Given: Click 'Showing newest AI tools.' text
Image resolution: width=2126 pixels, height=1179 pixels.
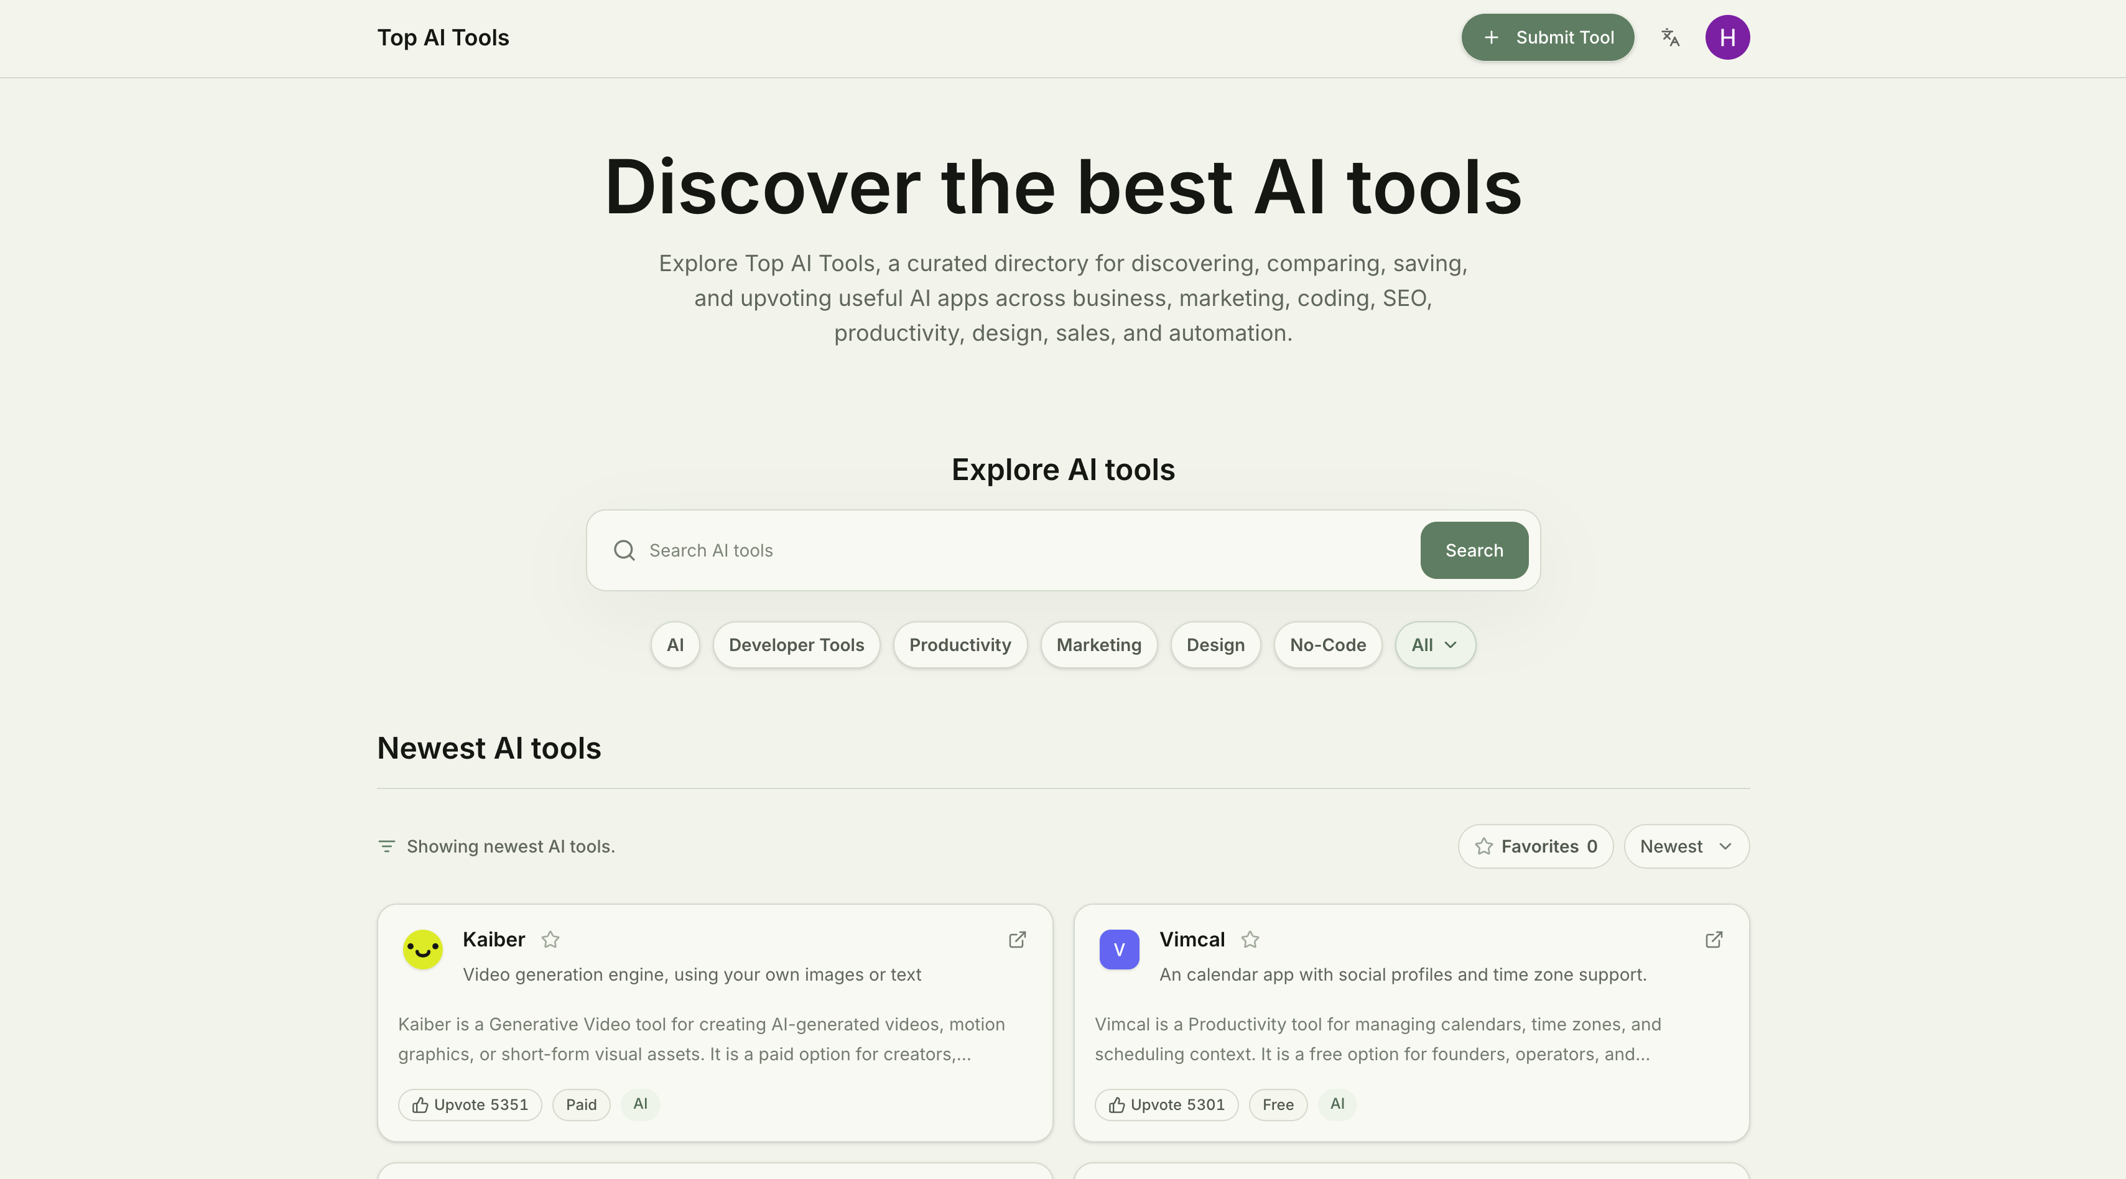Looking at the screenshot, I should point(511,846).
